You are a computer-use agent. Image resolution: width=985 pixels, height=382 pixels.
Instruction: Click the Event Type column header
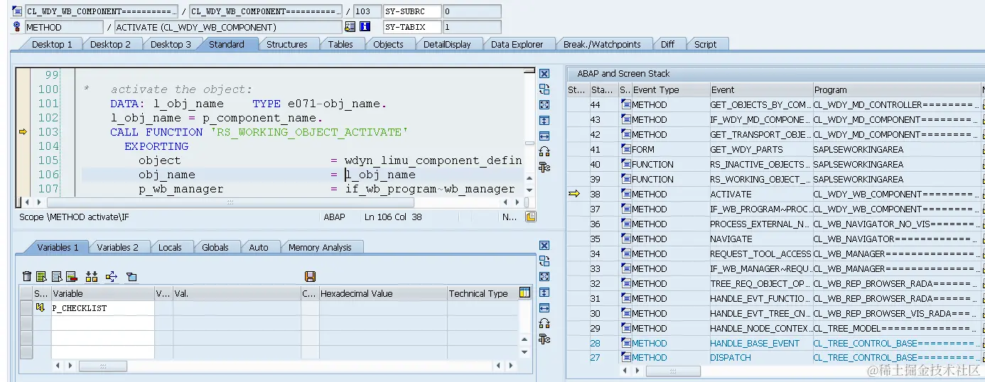coord(670,90)
